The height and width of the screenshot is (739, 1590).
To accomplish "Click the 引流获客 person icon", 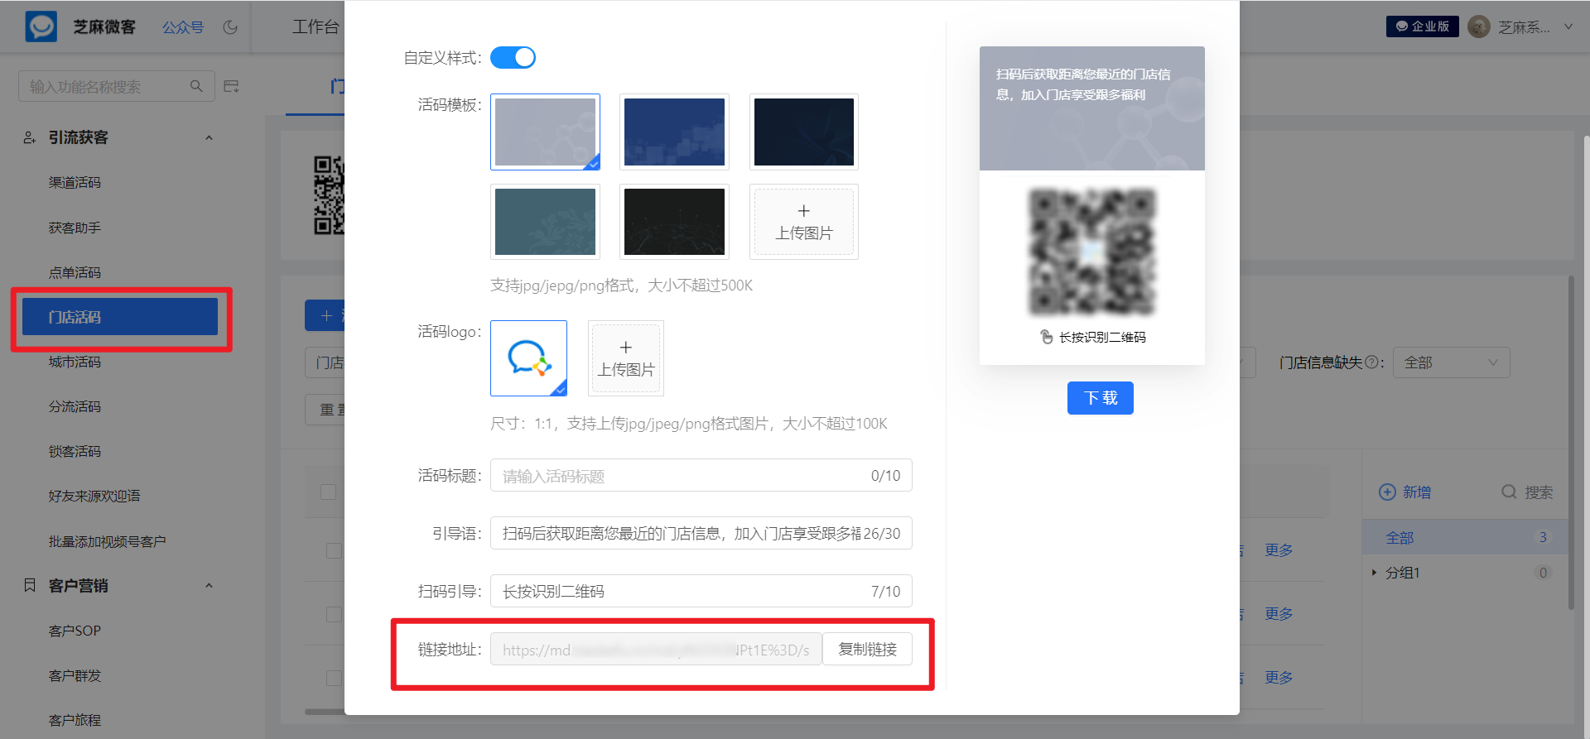I will point(30,137).
